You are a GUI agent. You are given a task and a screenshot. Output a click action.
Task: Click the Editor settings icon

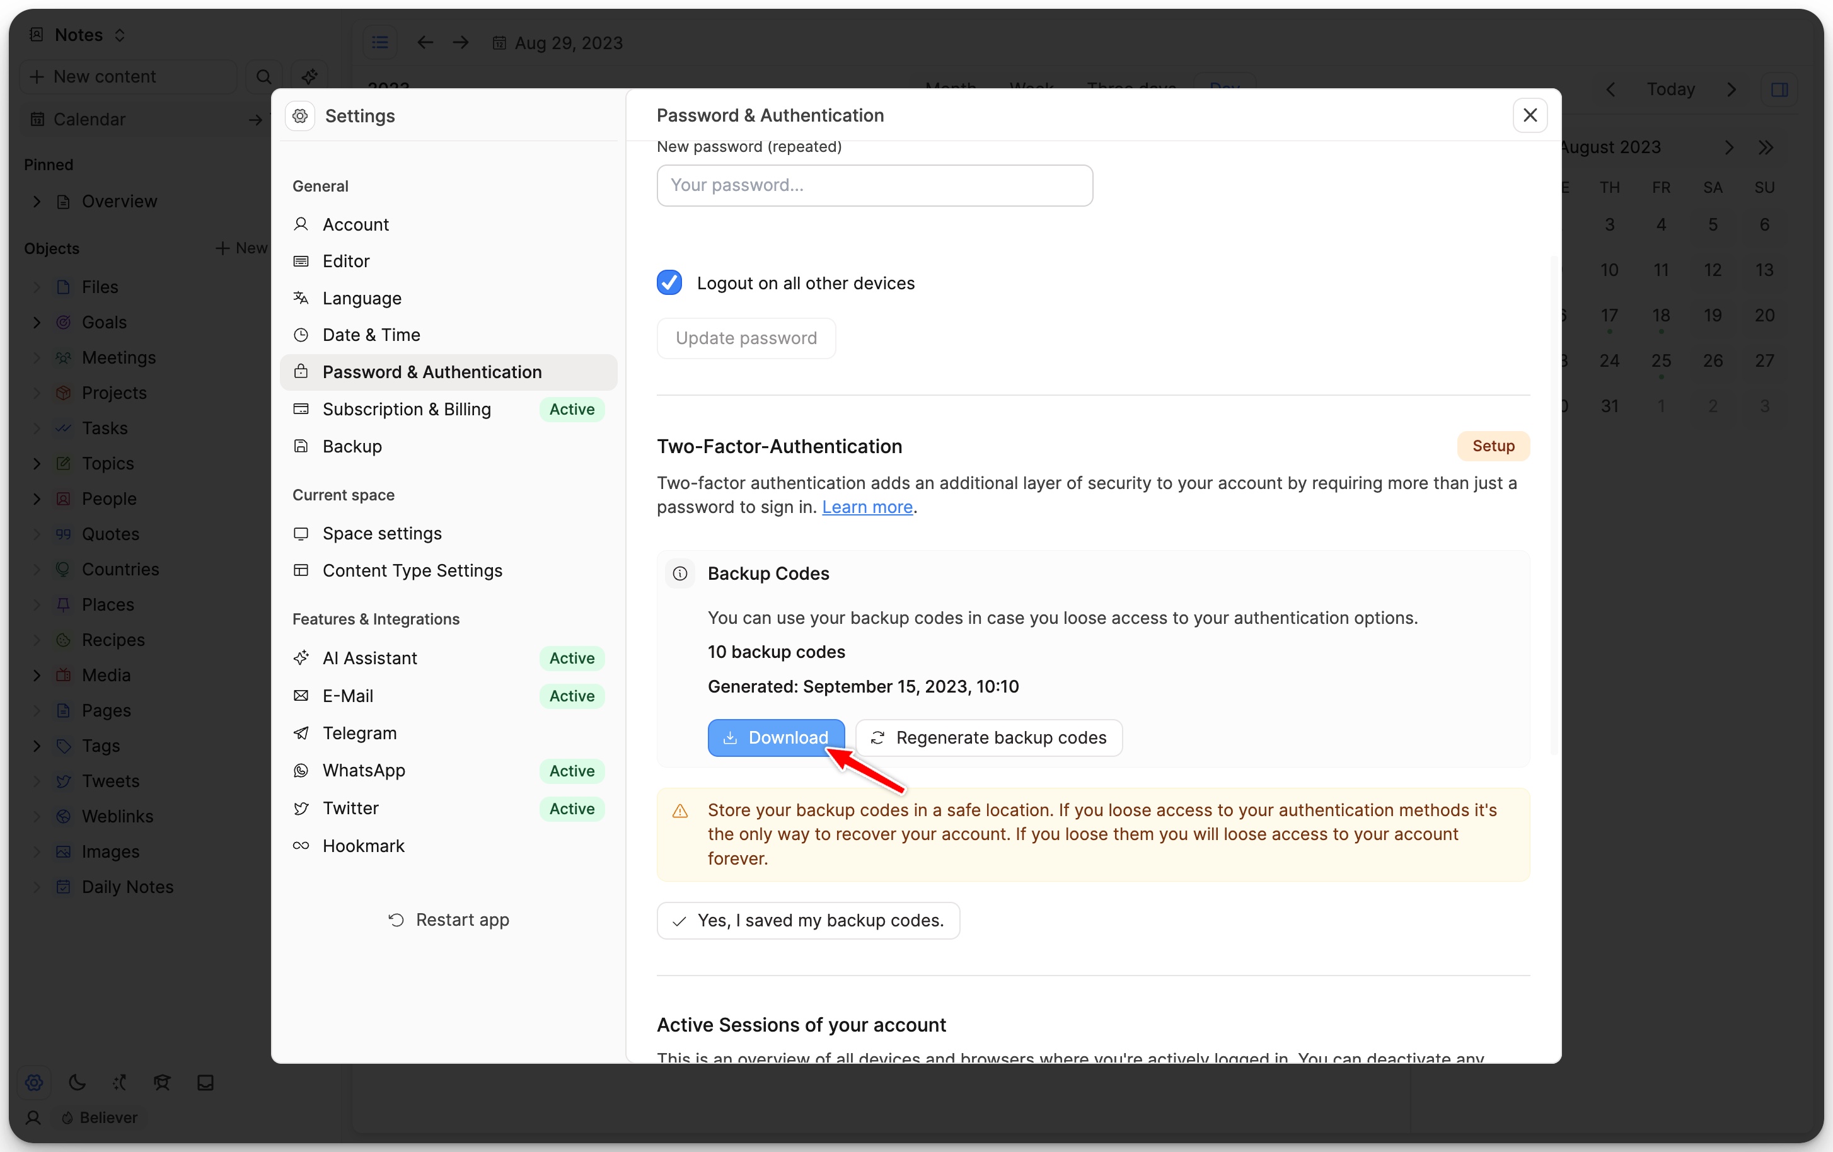[301, 262]
